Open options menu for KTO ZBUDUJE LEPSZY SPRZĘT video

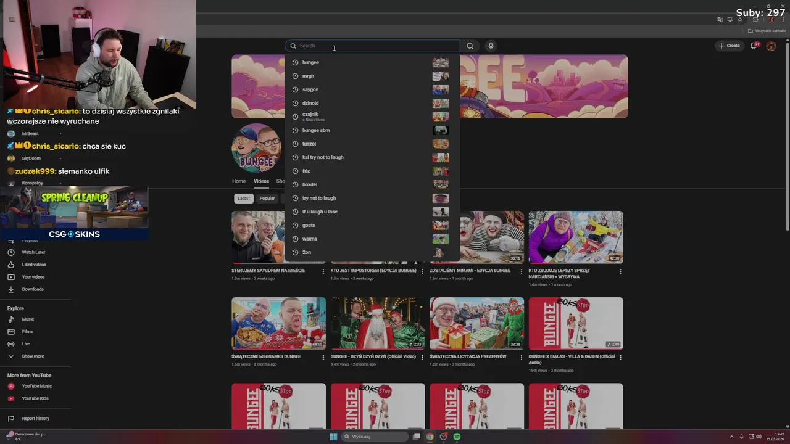620,271
